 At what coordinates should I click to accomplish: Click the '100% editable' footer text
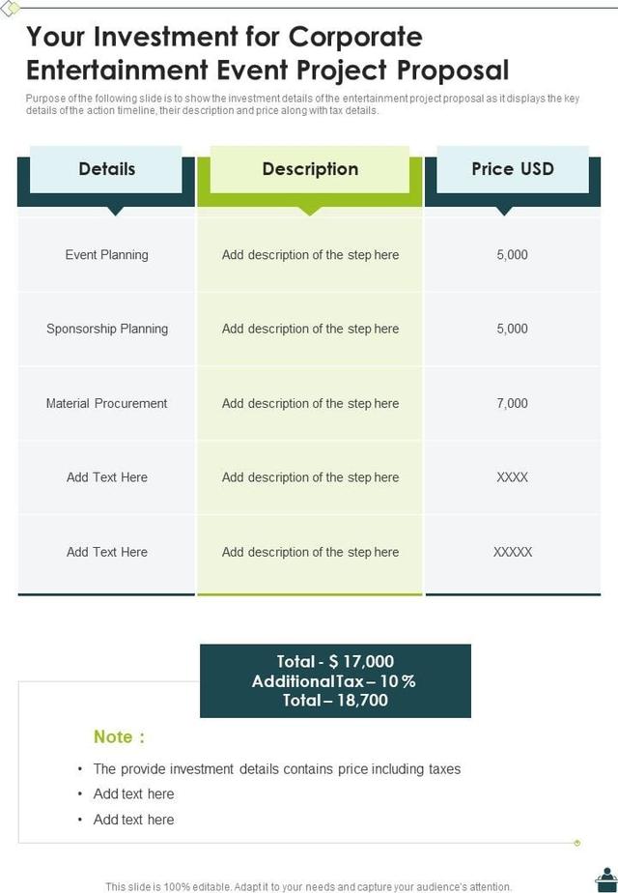click(308, 886)
